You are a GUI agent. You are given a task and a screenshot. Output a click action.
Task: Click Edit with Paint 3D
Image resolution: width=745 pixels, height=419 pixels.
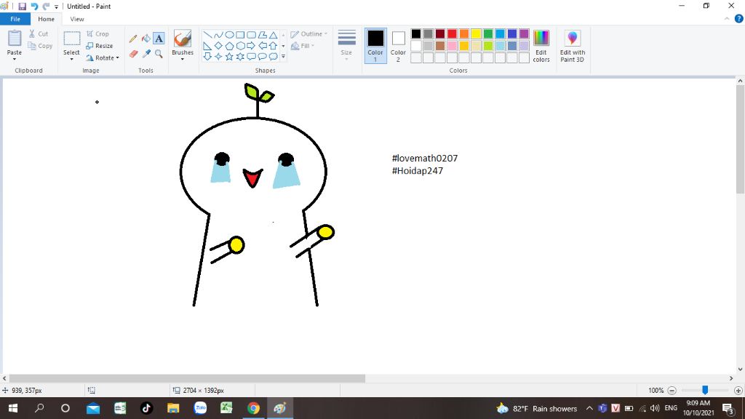pyautogui.click(x=572, y=46)
